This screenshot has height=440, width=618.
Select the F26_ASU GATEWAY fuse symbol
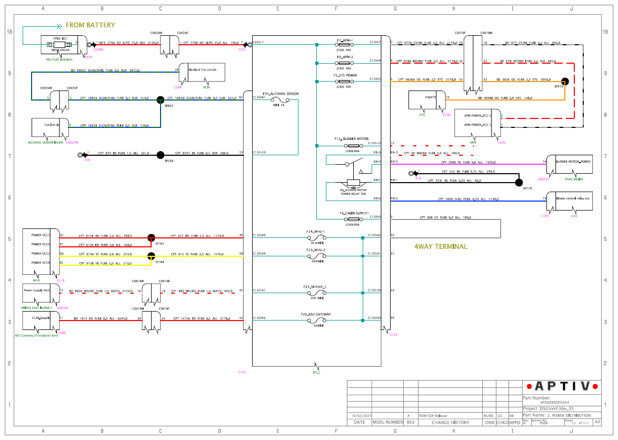click(x=316, y=321)
